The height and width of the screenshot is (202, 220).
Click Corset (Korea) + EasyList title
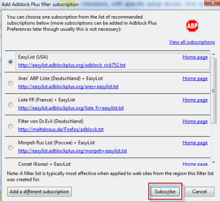point(44,164)
